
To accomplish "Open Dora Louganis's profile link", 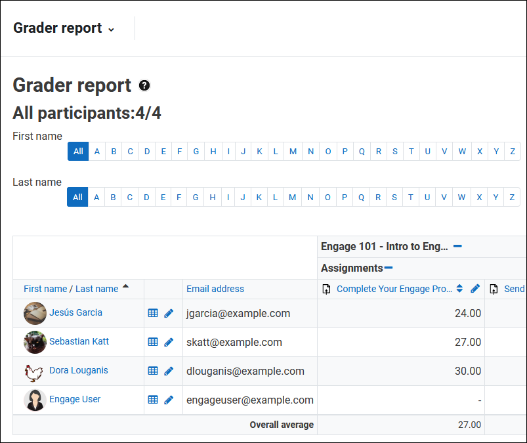I will [79, 370].
